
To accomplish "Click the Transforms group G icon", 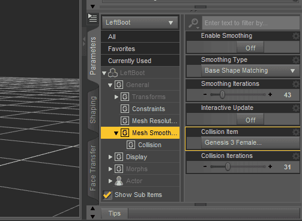I will 125,97.
